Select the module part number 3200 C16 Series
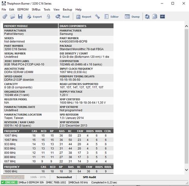The width and height of the screenshot is (189, 186). (x=15, y=49)
